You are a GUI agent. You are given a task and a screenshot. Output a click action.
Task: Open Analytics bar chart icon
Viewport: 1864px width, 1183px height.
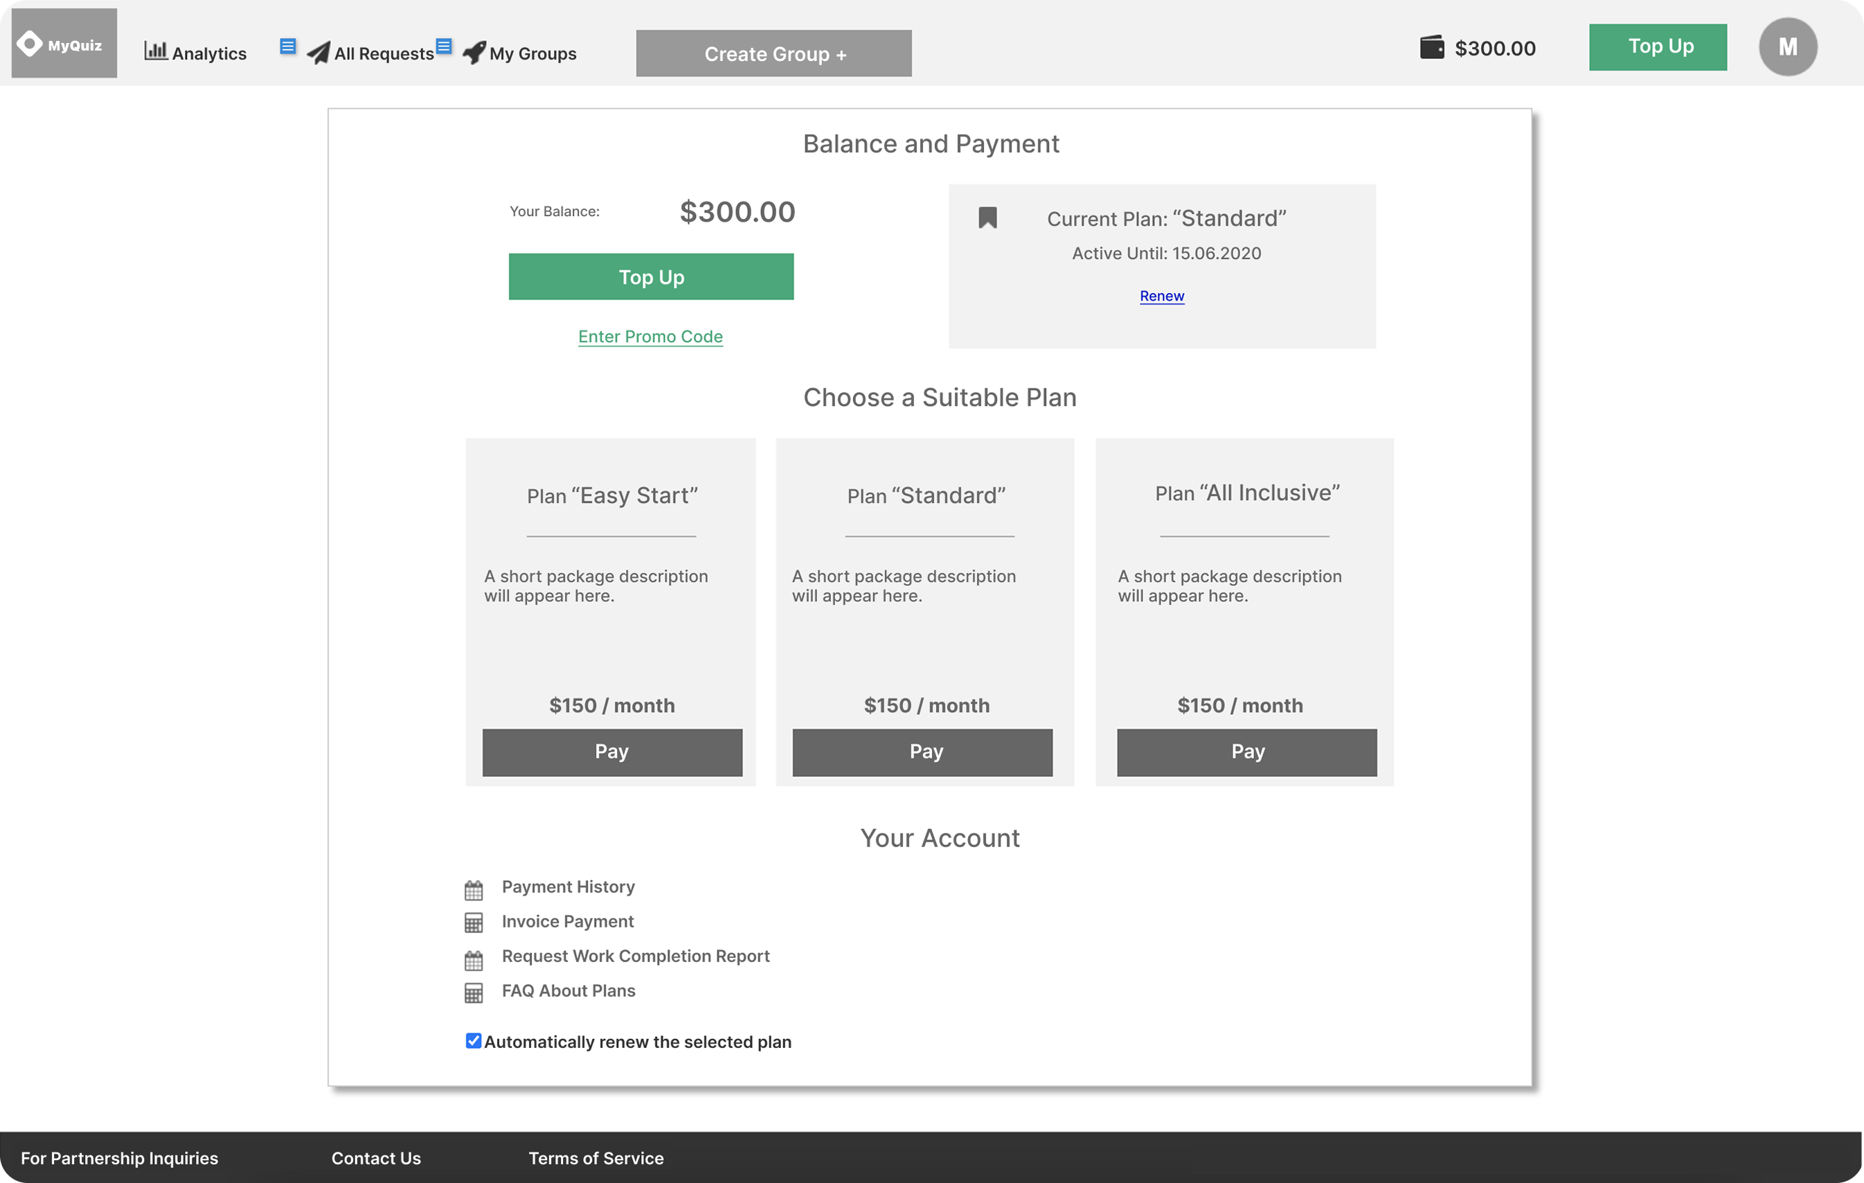(156, 51)
